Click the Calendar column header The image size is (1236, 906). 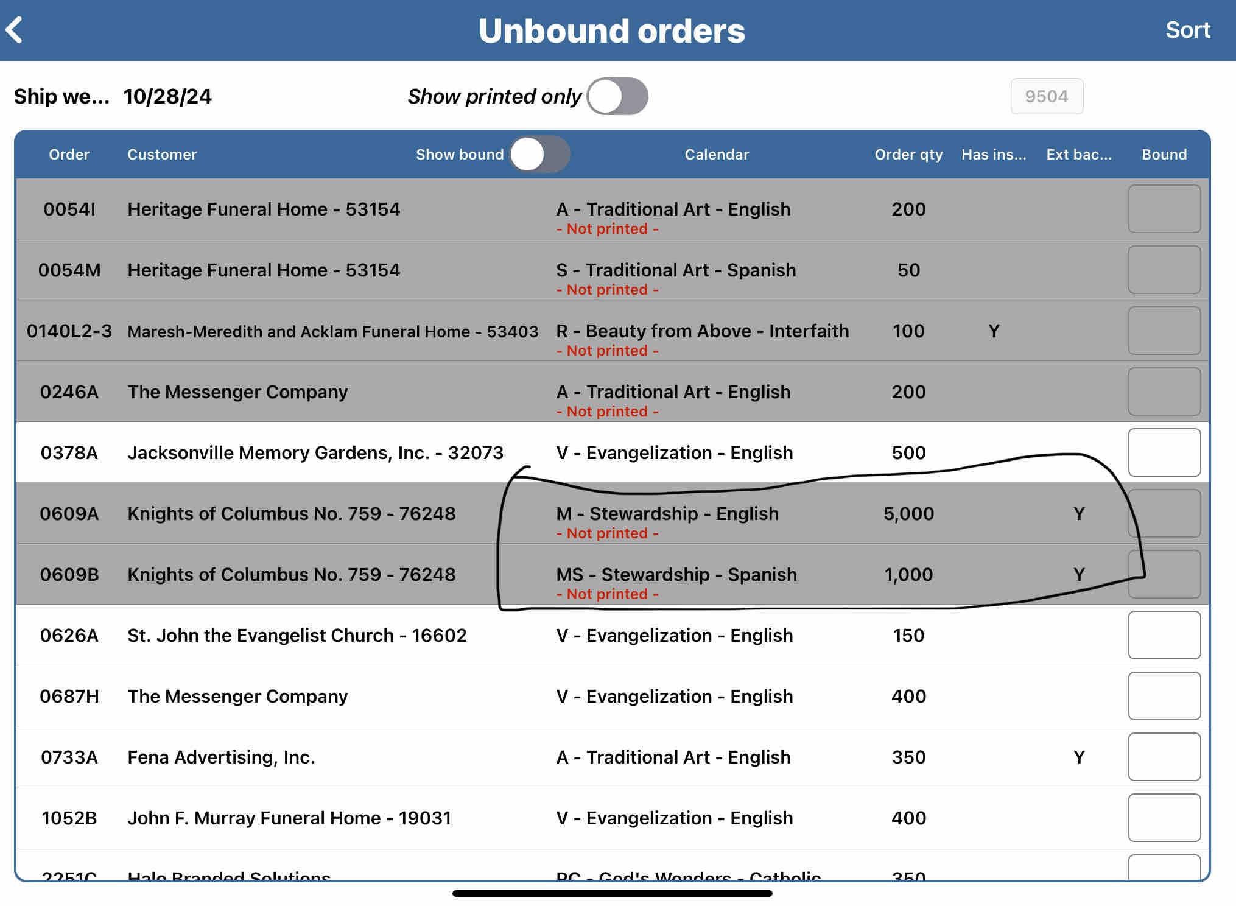[x=717, y=154]
